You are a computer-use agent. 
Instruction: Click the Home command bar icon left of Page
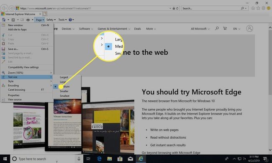tap(4, 20)
